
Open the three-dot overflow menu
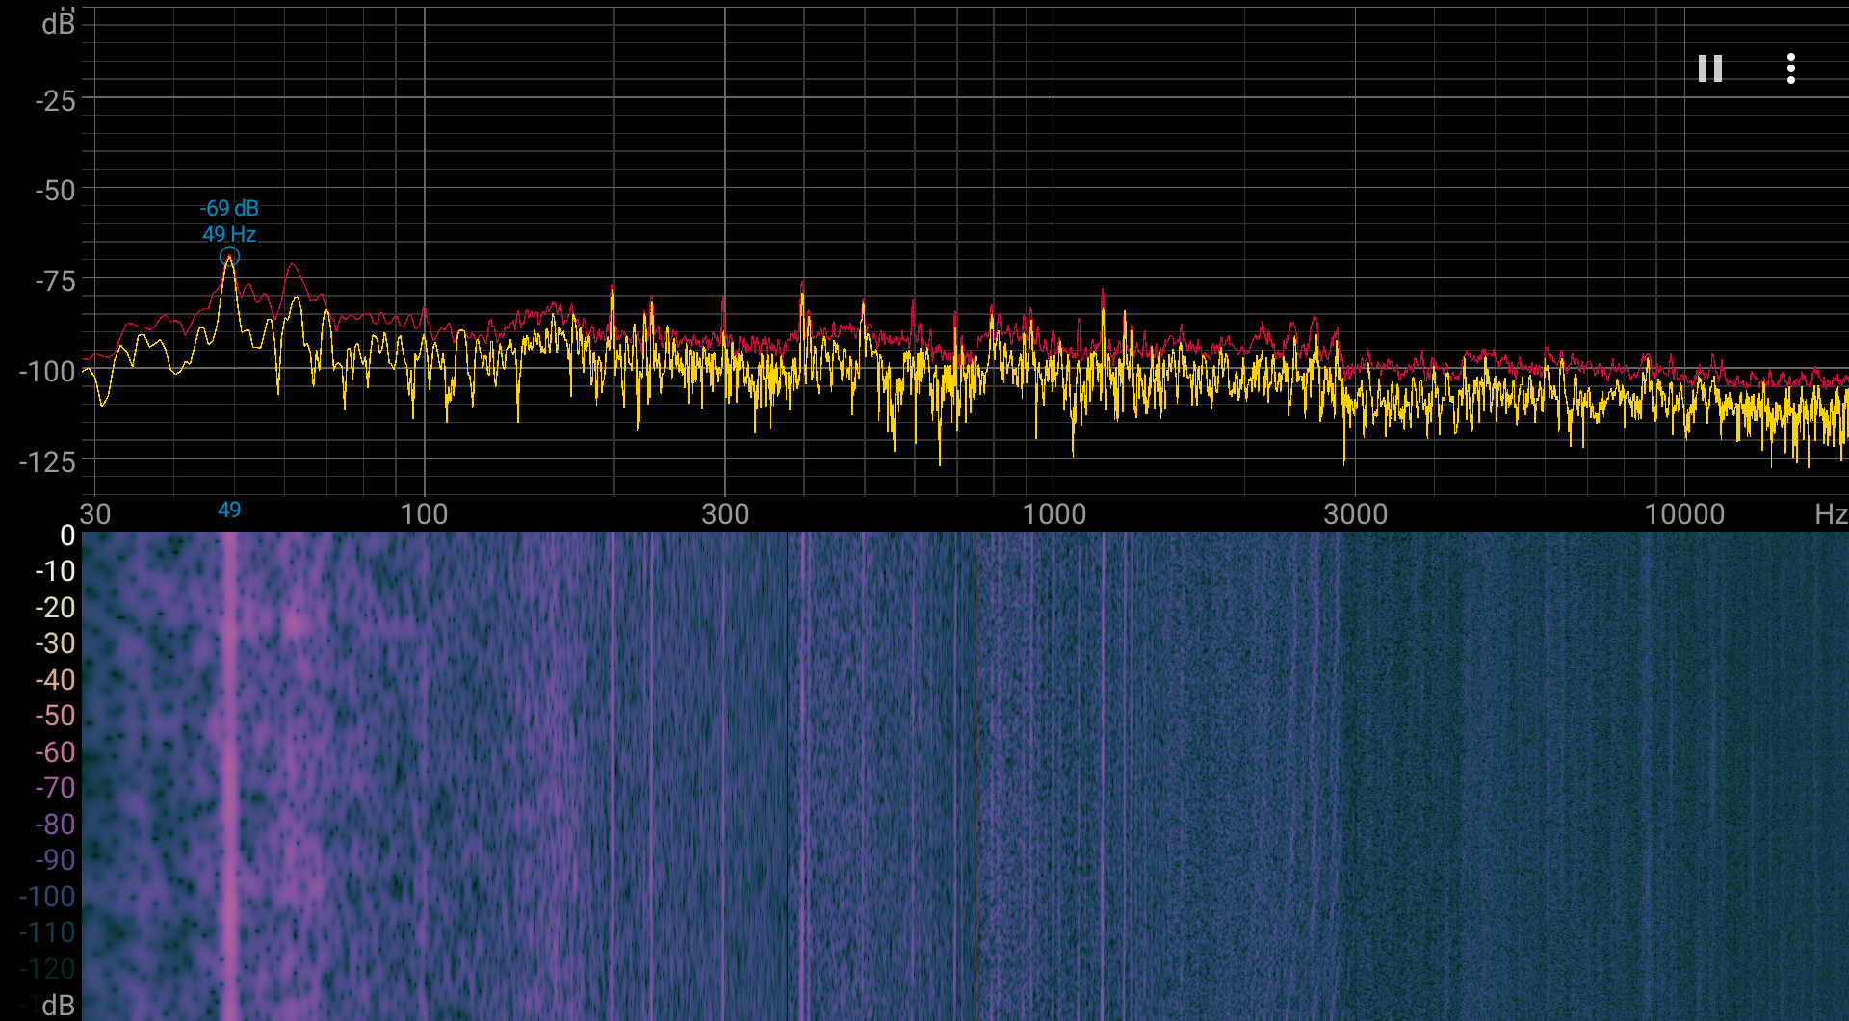pos(1791,68)
